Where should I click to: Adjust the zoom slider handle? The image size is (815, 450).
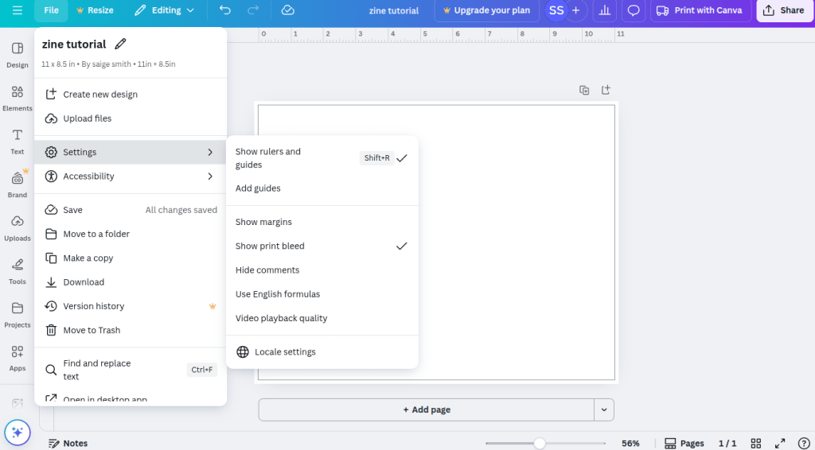(x=540, y=443)
